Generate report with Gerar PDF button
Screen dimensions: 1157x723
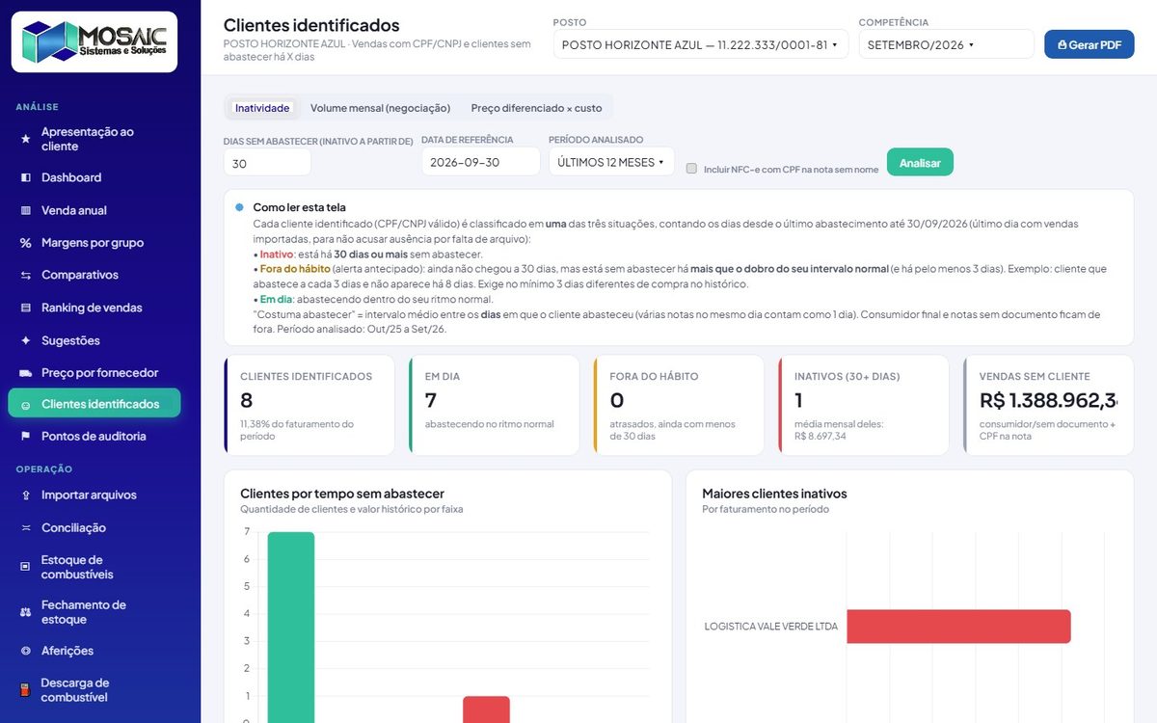[x=1090, y=44]
